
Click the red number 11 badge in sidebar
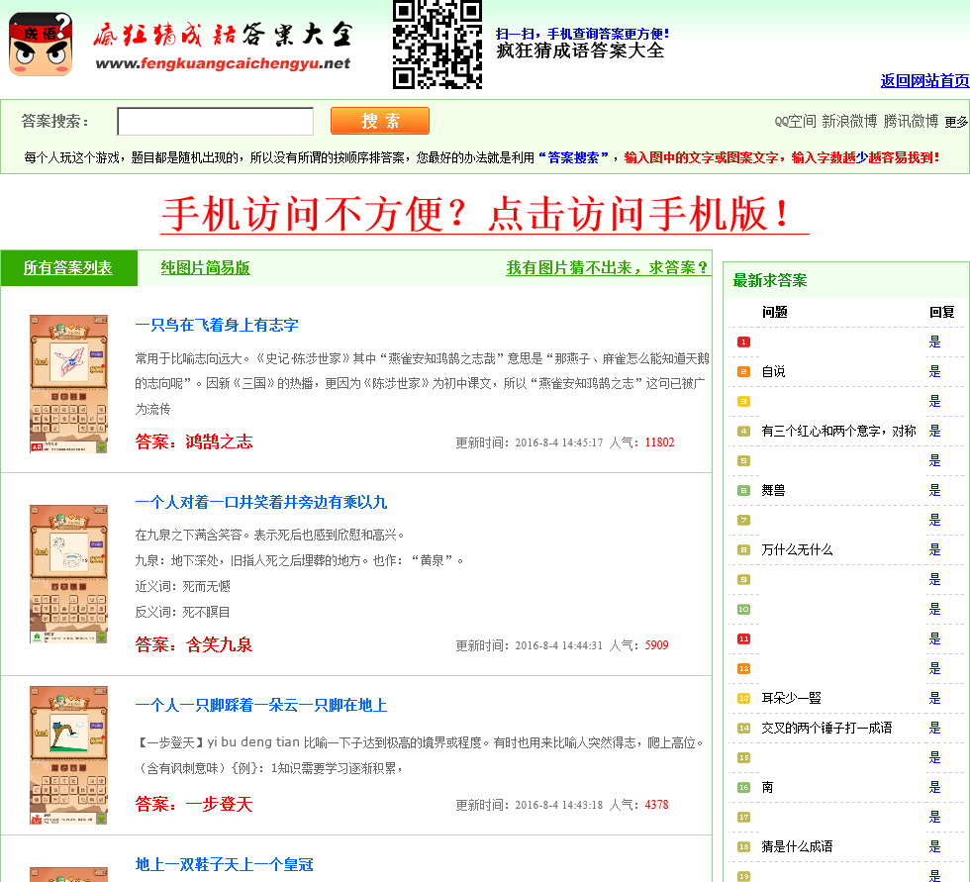[x=743, y=638]
